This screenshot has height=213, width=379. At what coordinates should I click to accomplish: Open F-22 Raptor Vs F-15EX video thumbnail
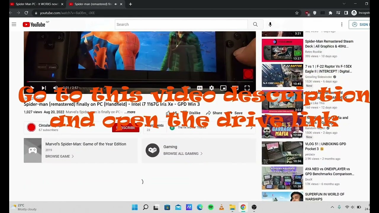282,75
